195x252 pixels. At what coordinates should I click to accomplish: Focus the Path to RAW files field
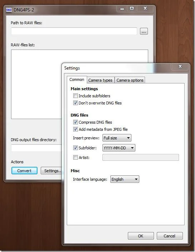coord(74,31)
